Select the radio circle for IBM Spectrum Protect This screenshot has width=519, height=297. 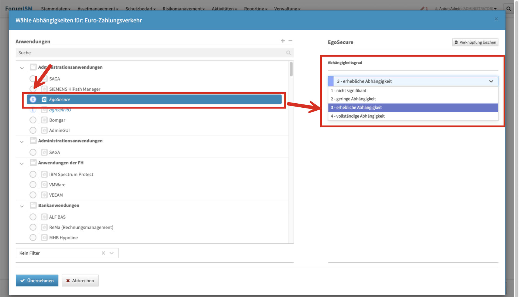pos(33,174)
